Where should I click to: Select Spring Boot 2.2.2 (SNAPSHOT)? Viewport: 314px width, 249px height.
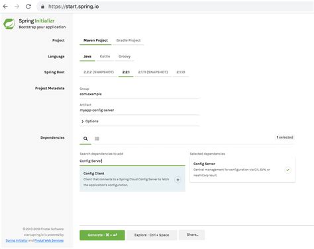point(99,72)
